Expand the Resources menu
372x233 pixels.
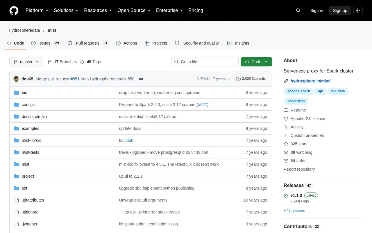98,10
